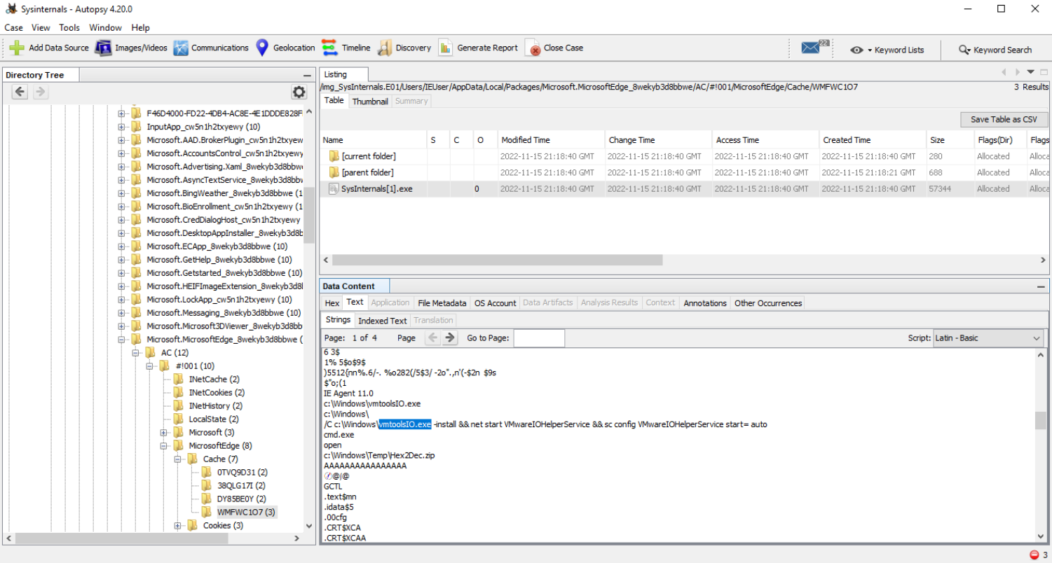
Task: Open the Script Latin - Basic dropdown
Action: point(988,338)
